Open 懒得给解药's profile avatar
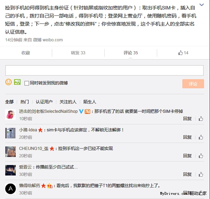Image resolution: width=210 pixels, height=199 pixels. click(x=10, y=189)
